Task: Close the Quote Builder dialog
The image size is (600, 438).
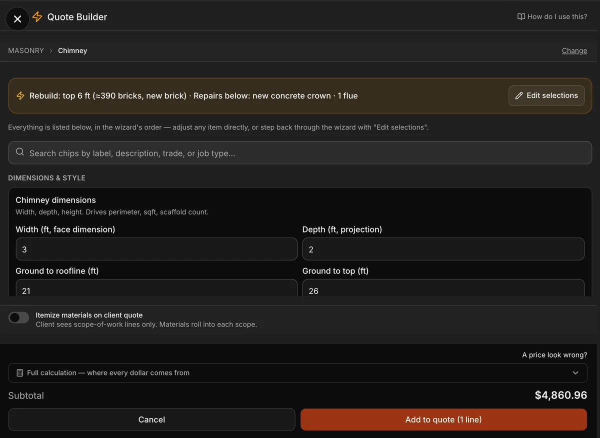Action: point(17,19)
